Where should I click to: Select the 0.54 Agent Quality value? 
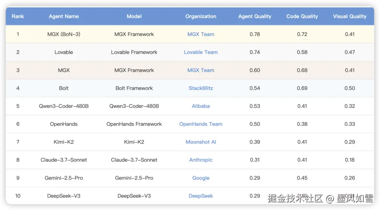tap(255, 88)
